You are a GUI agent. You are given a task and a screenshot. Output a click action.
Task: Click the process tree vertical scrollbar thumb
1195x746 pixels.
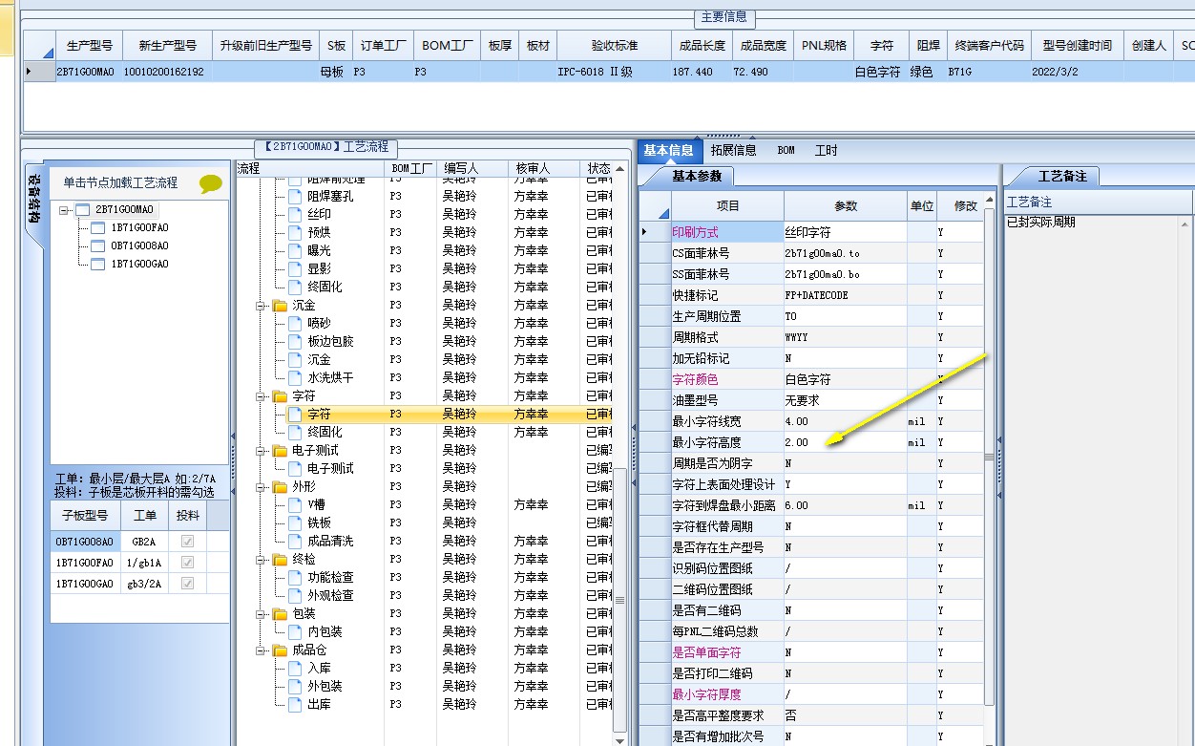tap(619, 600)
